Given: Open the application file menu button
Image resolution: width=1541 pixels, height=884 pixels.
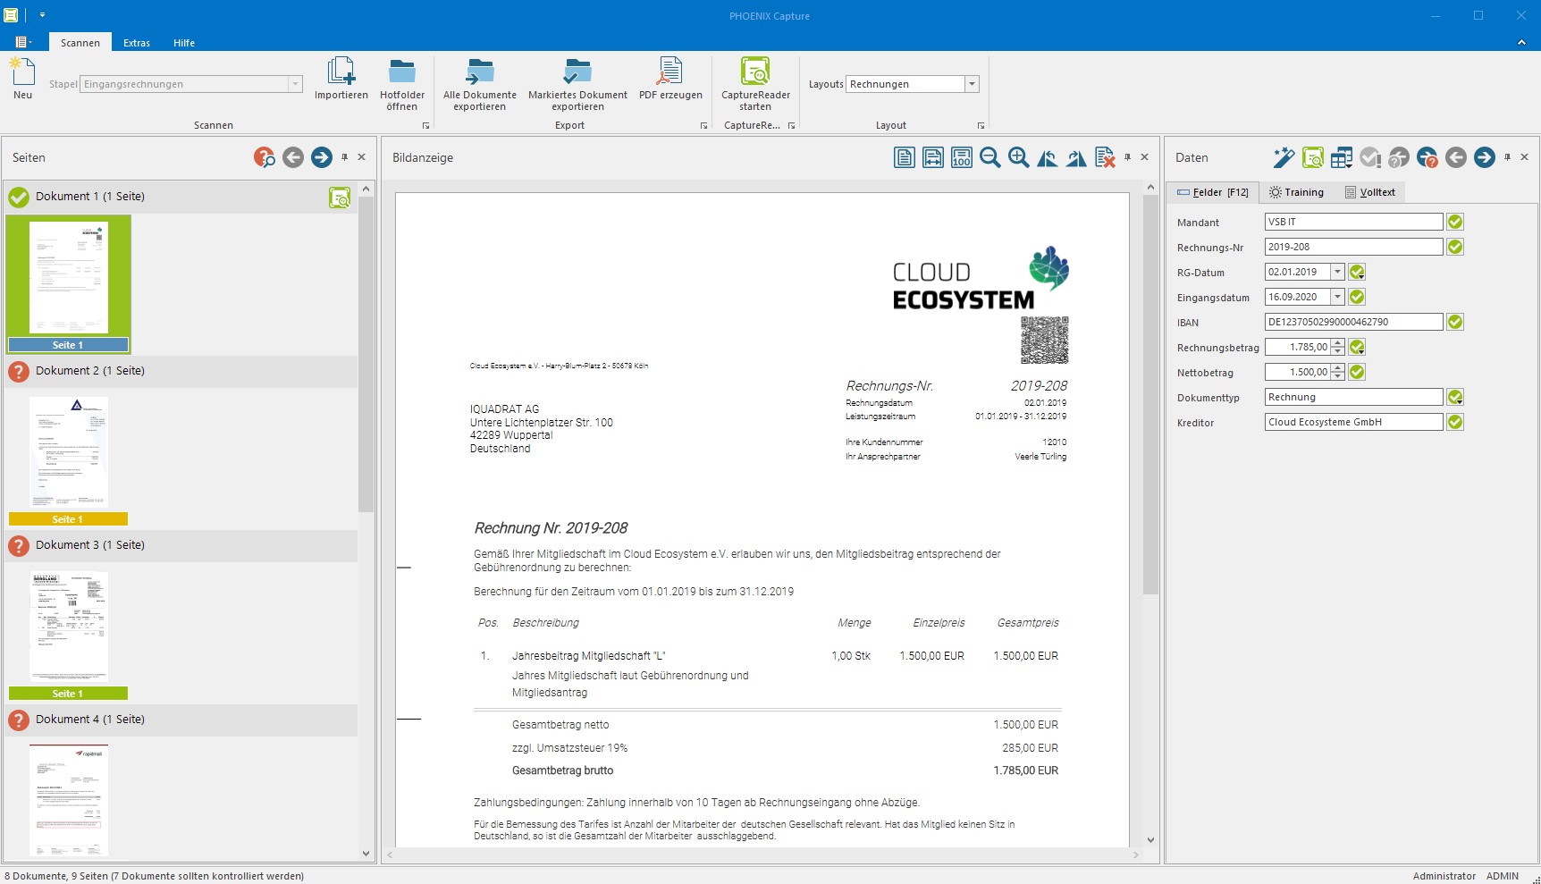Looking at the screenshot, I should pyautogui.click(x=23, y=42).
